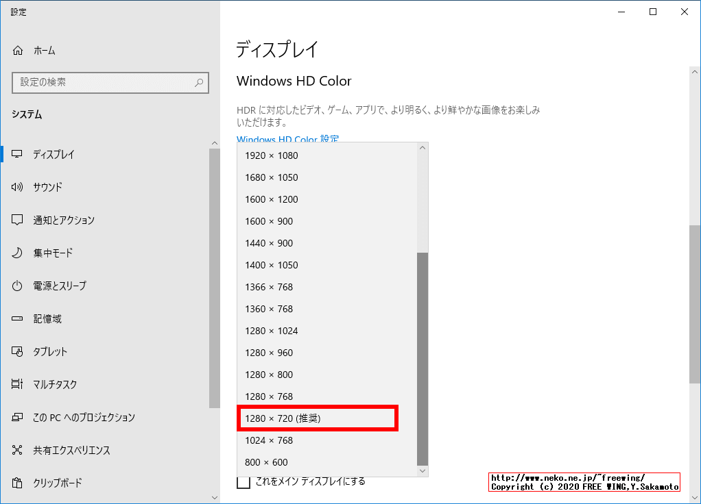Open the サウンド settings icon

tap(17, 187)
